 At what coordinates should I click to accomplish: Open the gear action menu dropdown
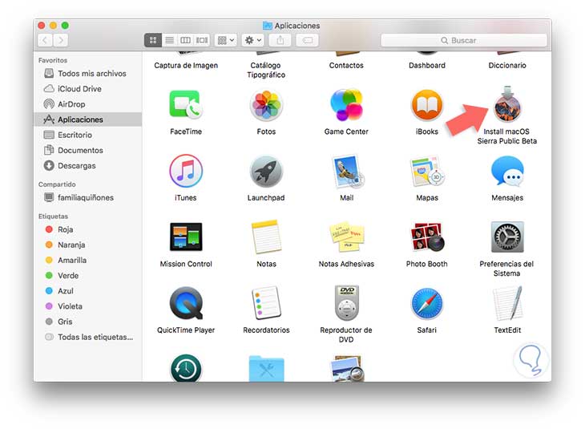253,40
